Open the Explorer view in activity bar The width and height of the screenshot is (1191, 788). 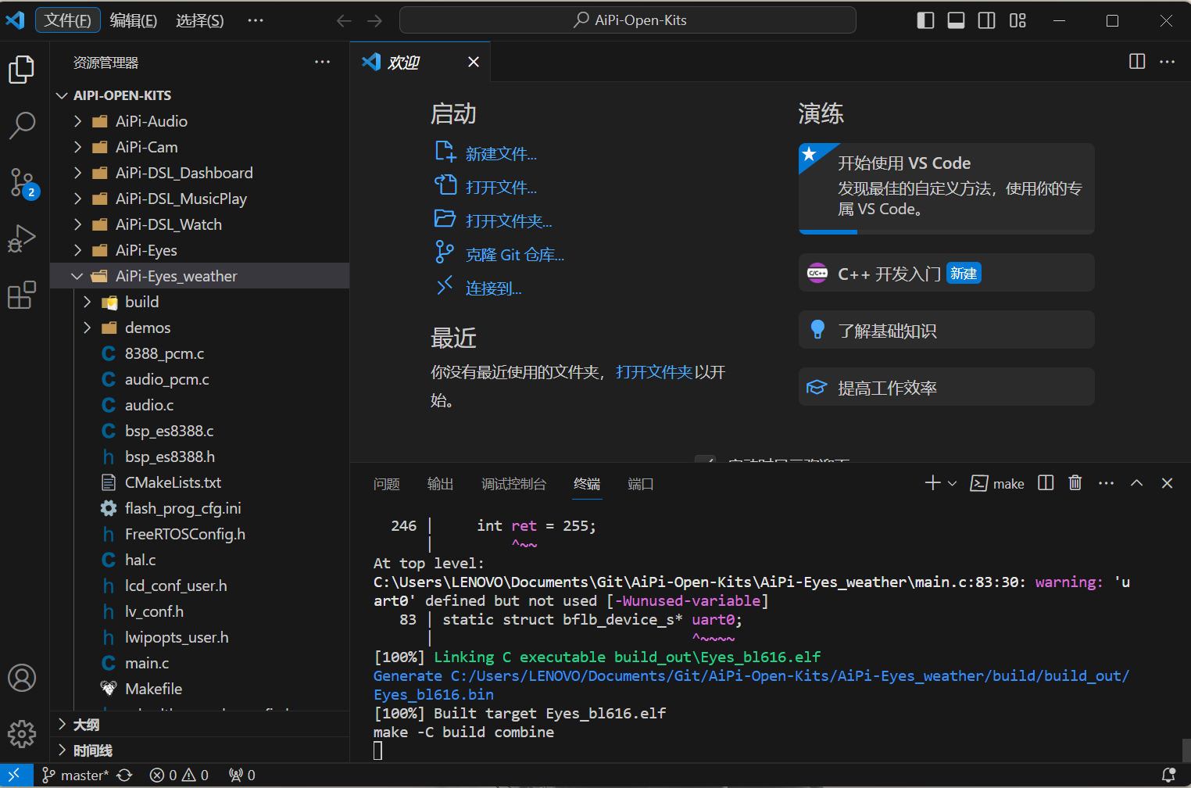pos(22,70)
